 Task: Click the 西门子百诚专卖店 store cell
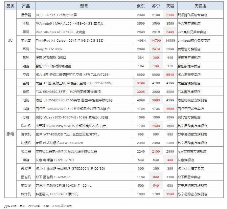click(200, 109)
